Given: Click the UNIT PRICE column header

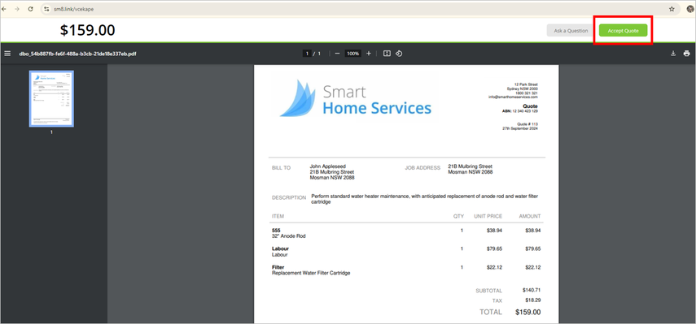Looking at the screenshot, I should pyautogui.click(x=488, y=217).
